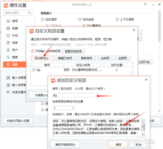The height and width of the screenshot is (149, 163).
Task: Click 添加新定义 button
Action: [42, 58]
